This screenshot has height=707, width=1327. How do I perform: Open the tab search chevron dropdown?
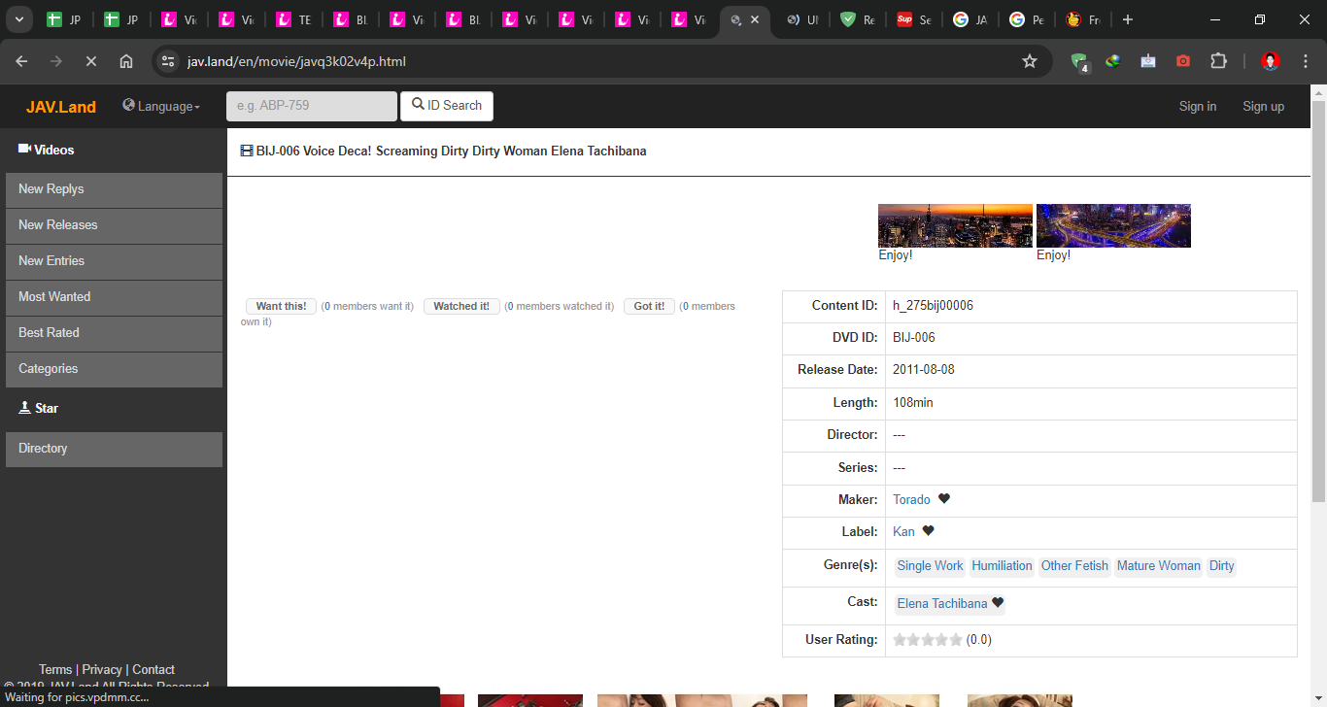[x=18, y=19]
